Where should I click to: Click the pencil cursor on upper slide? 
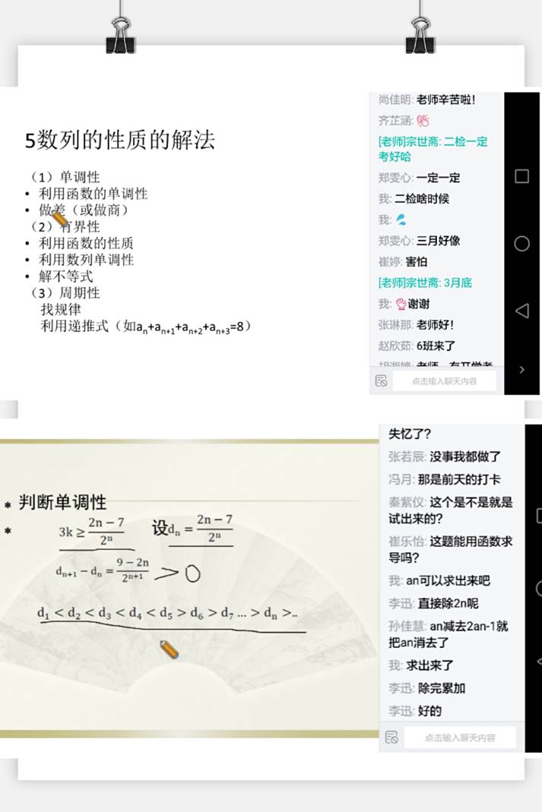[59, 219]
